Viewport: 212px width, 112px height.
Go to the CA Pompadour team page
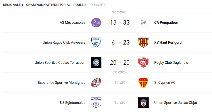click(166, 23)
